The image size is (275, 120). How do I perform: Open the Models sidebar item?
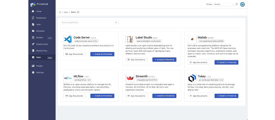click(40, 37)
